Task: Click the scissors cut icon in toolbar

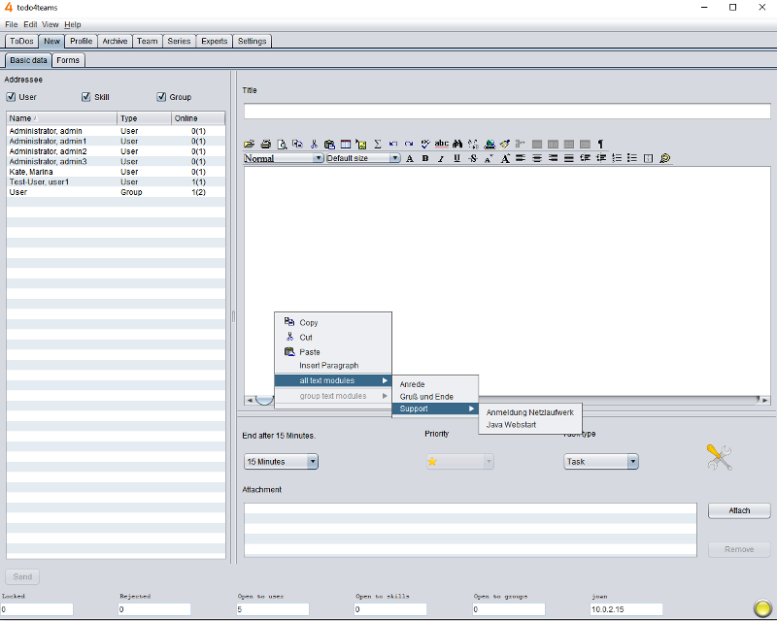Action: point(314,145)
